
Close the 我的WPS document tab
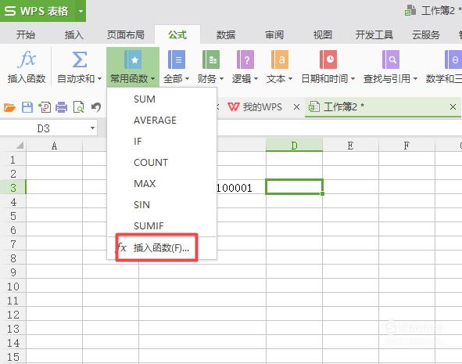297,107
